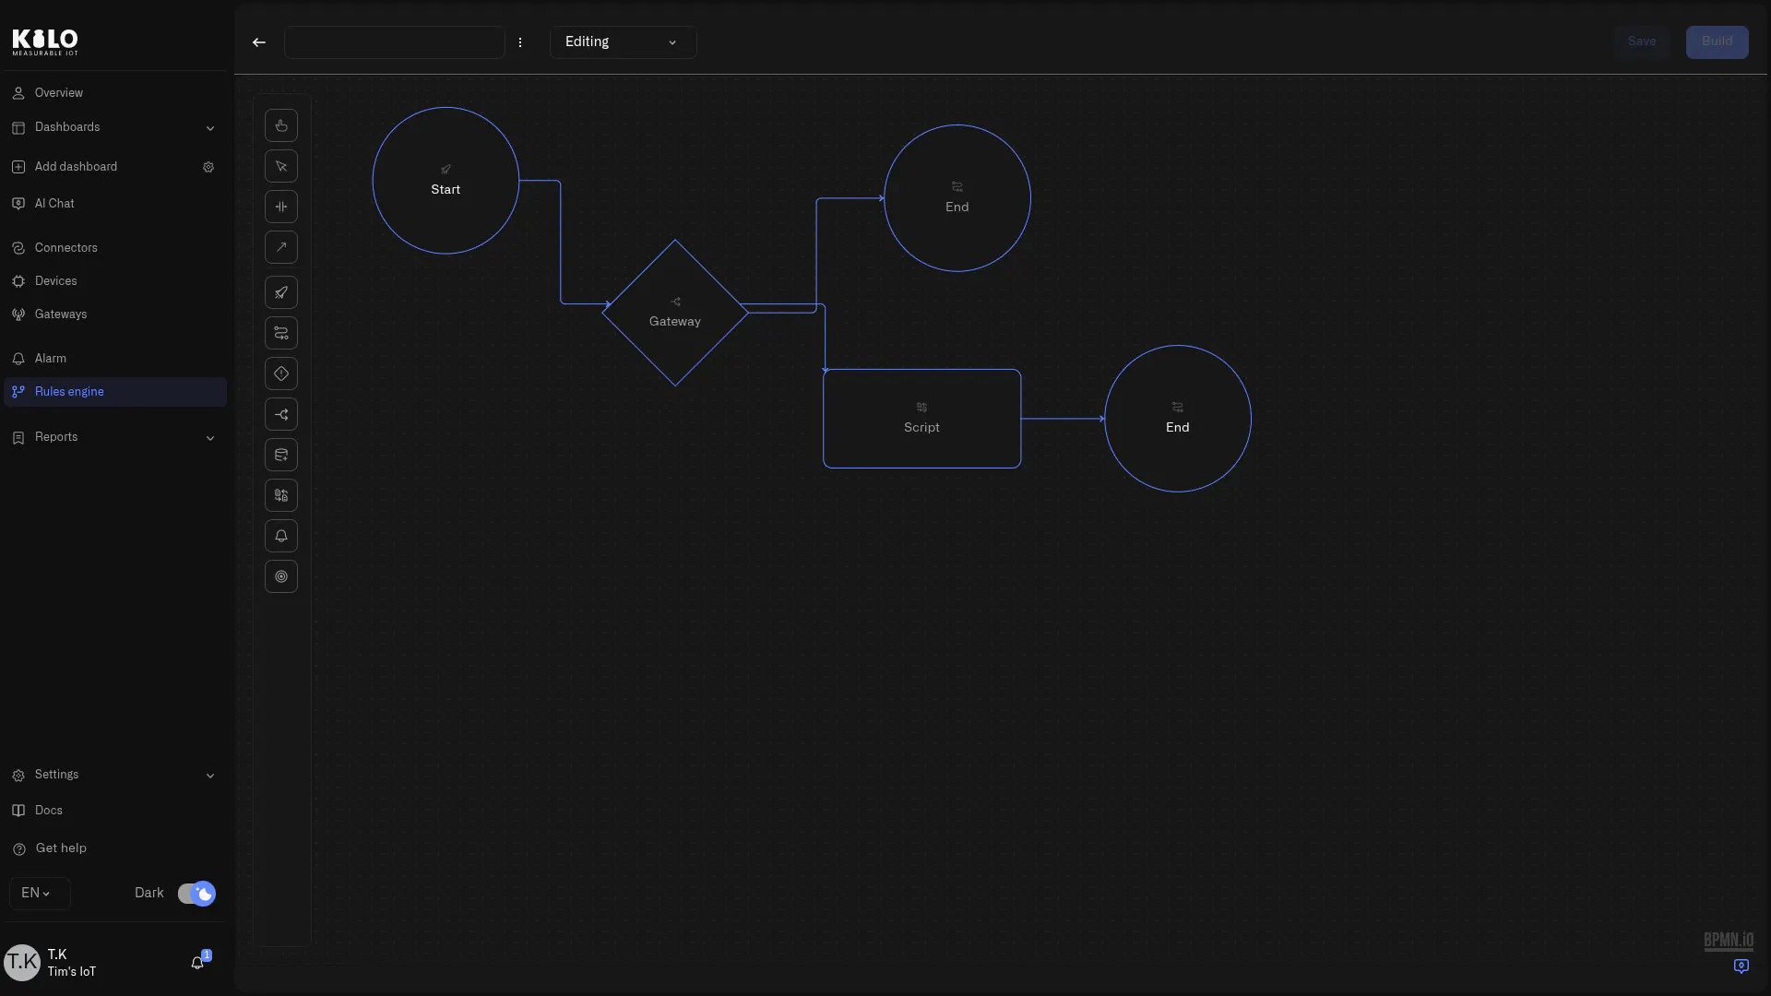Open Gateways page
This screenshot has height=996, width=1771.
coord(115,314)
